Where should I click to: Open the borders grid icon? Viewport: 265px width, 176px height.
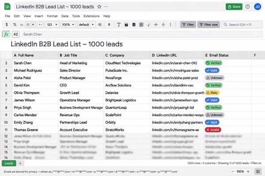coord(141,25)
